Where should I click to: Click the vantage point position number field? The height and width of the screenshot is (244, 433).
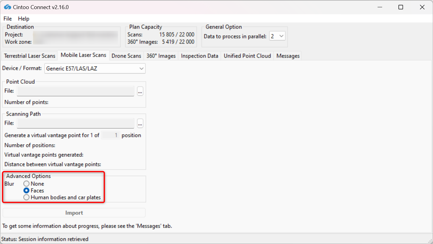[x=111, y=135]
